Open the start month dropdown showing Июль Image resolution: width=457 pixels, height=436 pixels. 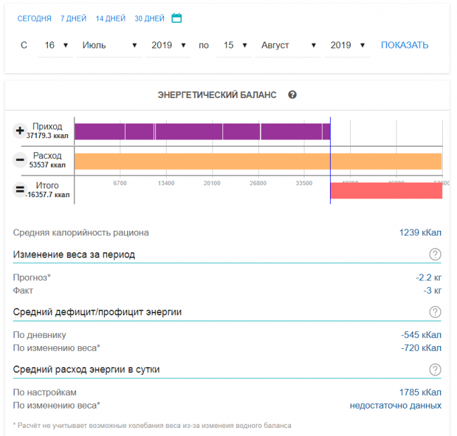point(107,45)
